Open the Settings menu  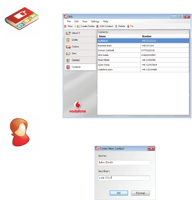pyautogui.click(x=95, y=21)
